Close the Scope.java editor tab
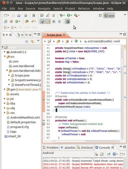Screen dimensions: 128x169 [x=64, y=35]
